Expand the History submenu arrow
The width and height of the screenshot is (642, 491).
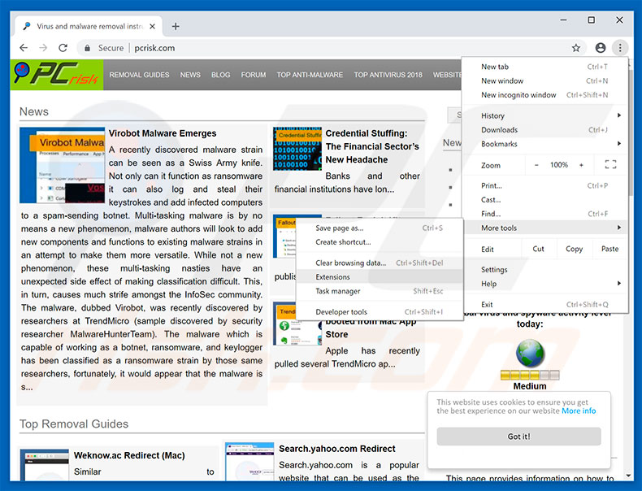pos(619,115)
